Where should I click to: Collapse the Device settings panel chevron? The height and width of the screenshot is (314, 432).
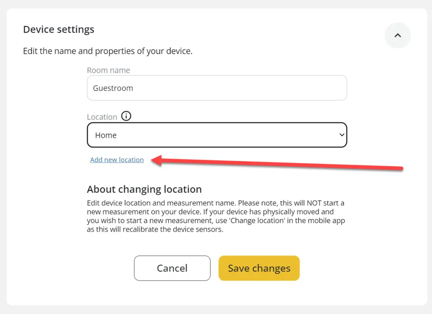click(x=397, y=35)
